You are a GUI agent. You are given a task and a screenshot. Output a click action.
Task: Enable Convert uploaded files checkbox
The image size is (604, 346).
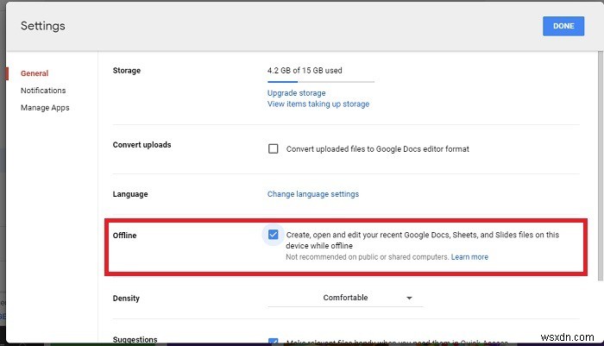pyautogui.click(x=274, y=148)
